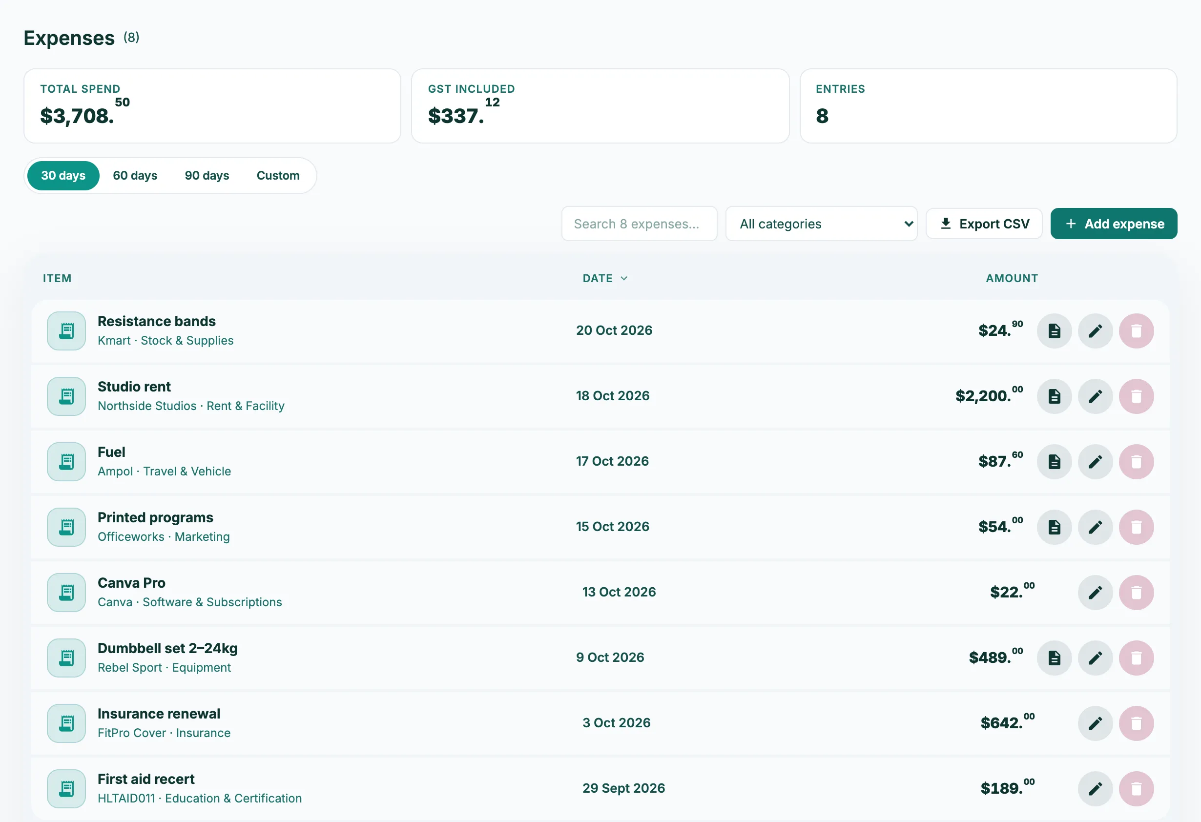Edit the Resistance bands expense
1201x822 pixels.
[1095, 330]
